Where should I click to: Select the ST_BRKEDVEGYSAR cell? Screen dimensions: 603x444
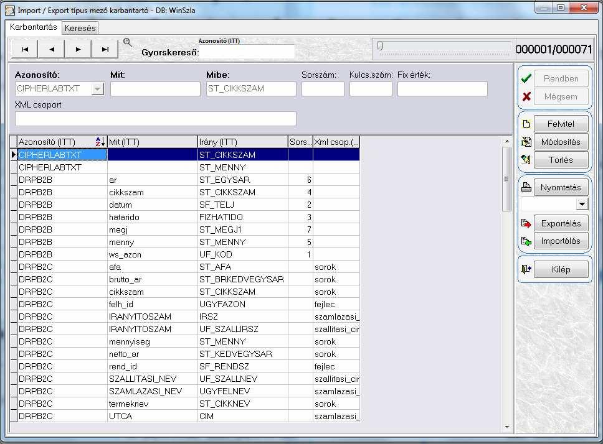[243, 279]
